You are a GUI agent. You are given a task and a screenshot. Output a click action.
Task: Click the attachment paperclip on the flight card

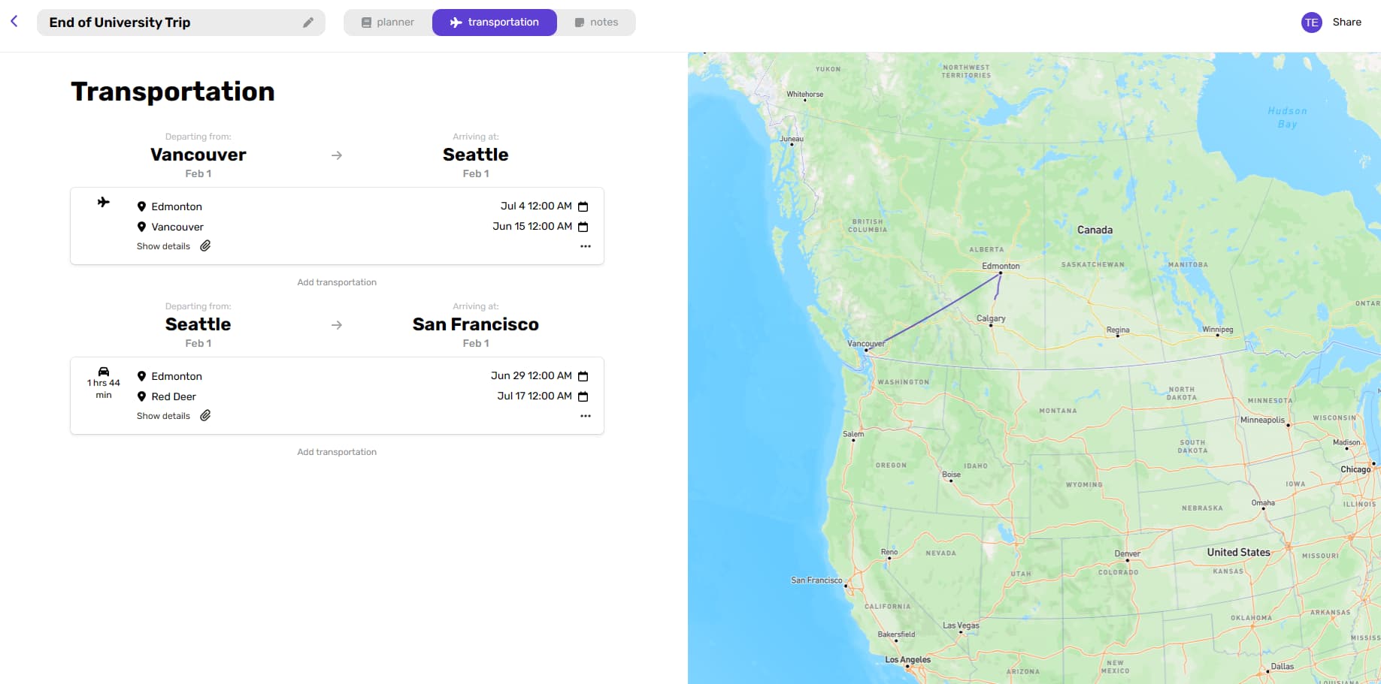coord(205,246)
